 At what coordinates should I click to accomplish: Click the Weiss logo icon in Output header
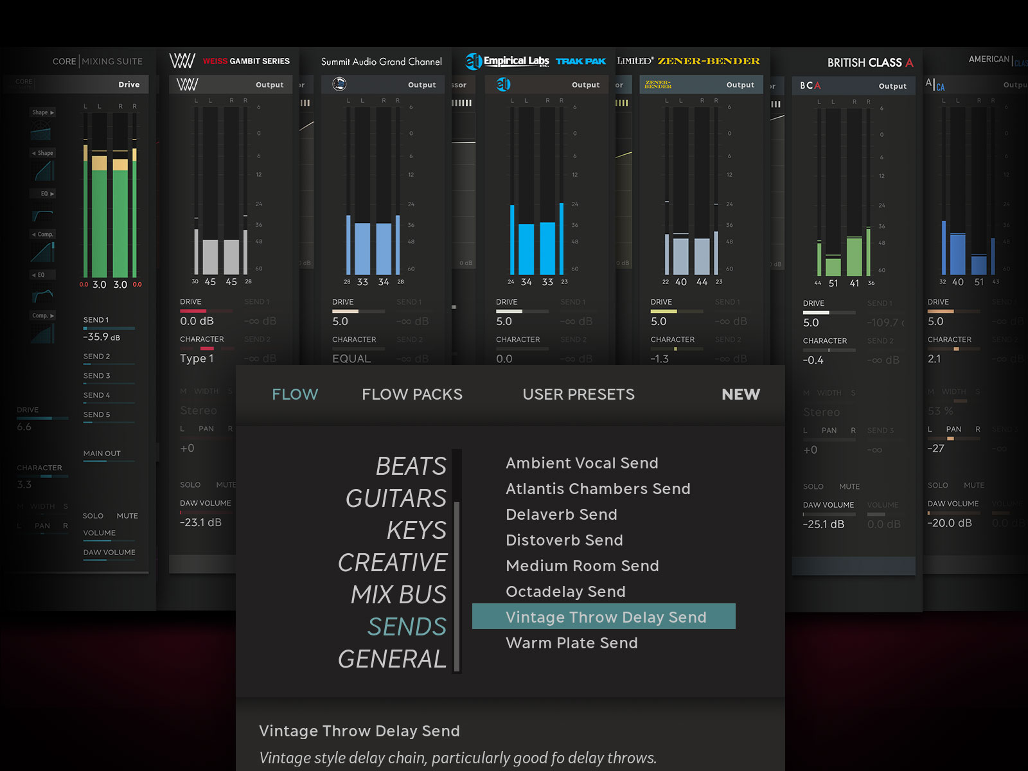[187, 85]
